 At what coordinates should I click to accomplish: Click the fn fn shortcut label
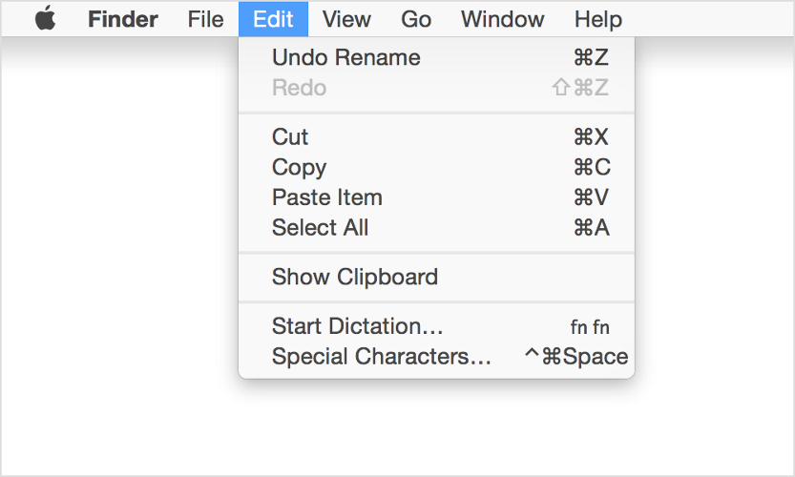click(590, 327)
